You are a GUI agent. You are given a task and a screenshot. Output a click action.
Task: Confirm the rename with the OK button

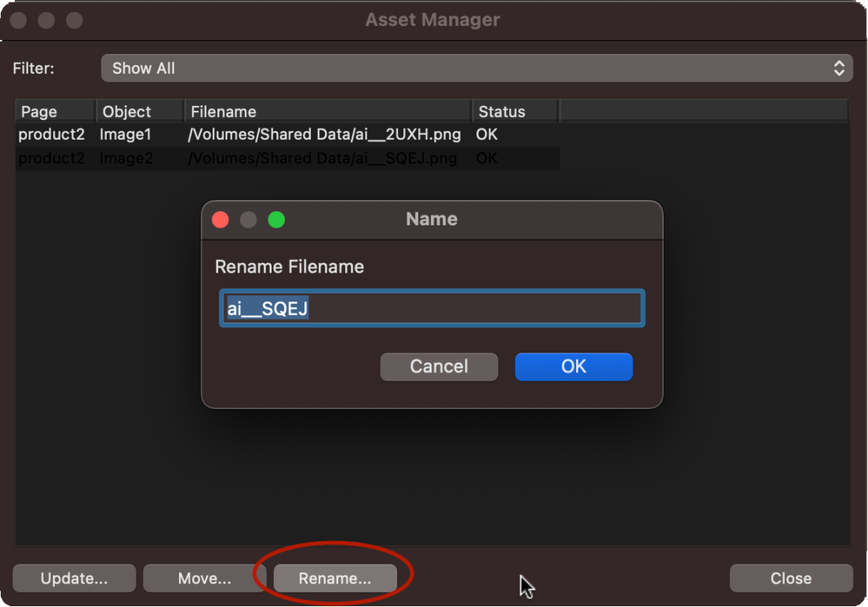tap(573, 367)
